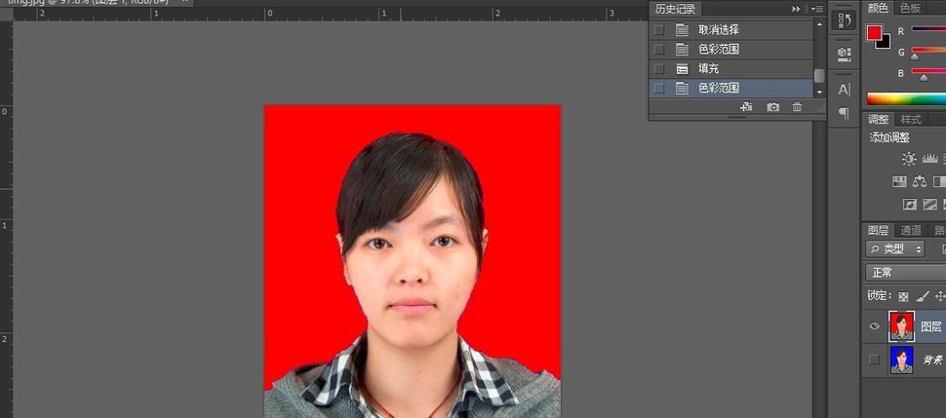Open the blend mode 正常 dropdown
Image resolution: width=946 pixels, height=418 pixels.
click(x=906, y=273)
